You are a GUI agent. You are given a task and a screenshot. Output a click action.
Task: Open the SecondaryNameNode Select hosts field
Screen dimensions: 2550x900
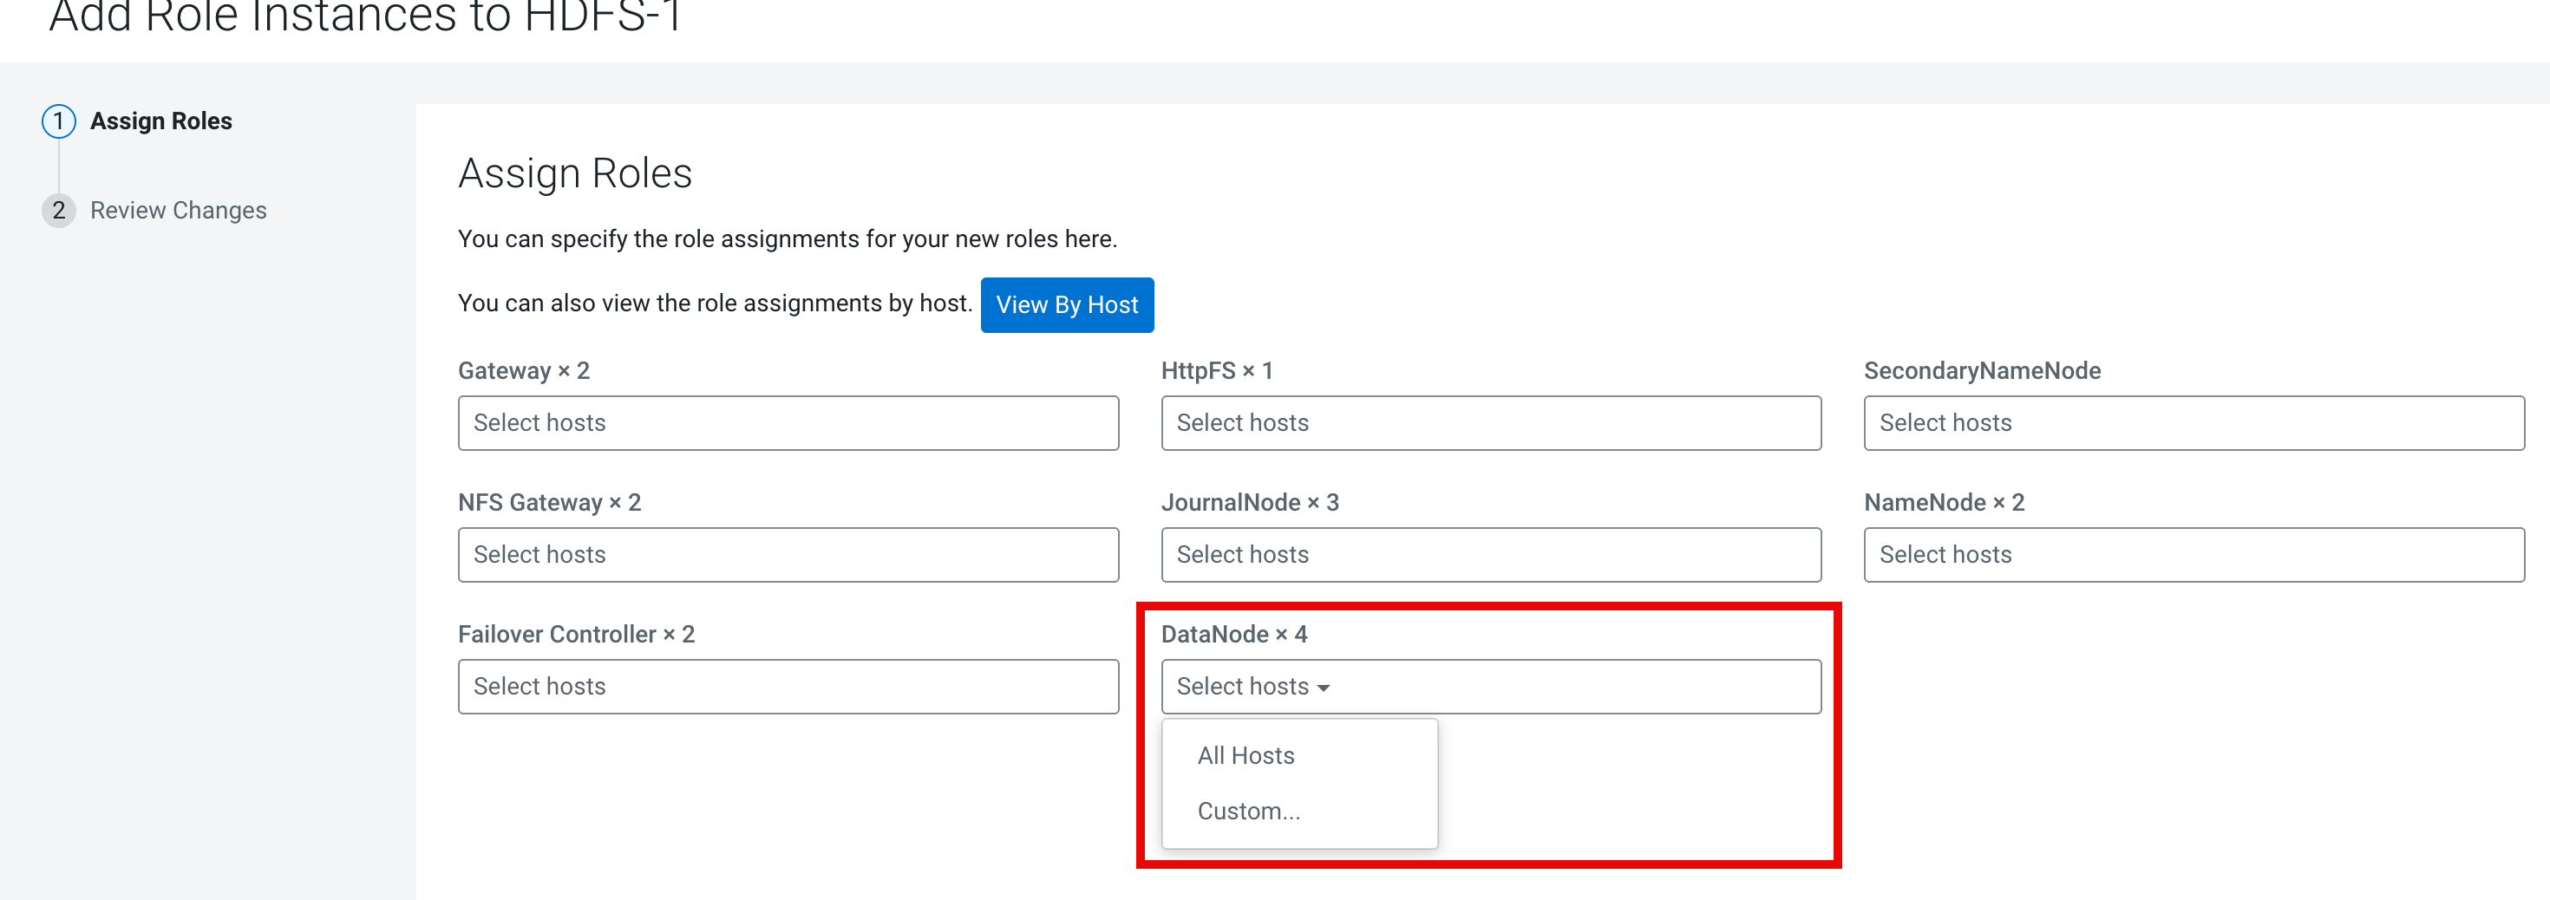tap(2193, 423)
